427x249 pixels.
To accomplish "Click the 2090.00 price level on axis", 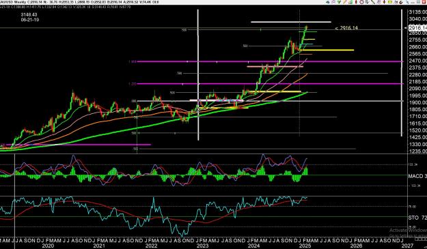I will tap(417, 89).
